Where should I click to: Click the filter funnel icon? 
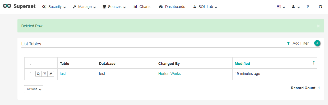coord(288,44)
